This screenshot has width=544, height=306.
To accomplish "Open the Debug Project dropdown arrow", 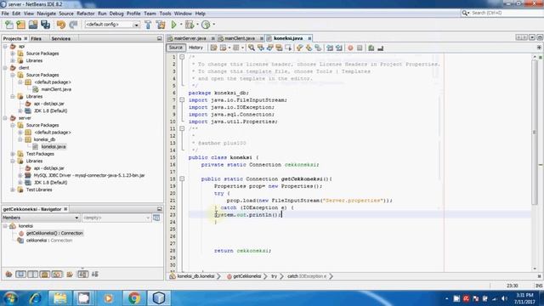I will click(197, 25).
